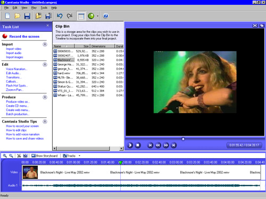Open the Play menu
266x199 pixels.
(x=34, y=8)
